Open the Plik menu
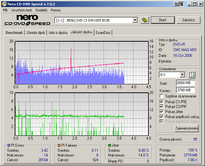Viewport: 205px width, 166px height. (x=5, y=10)
